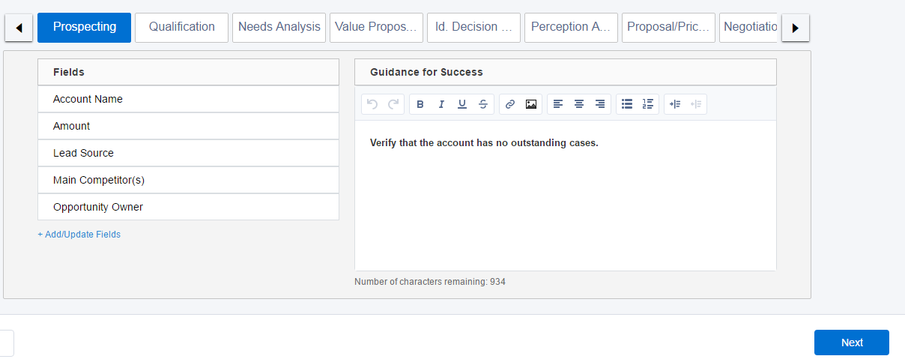Right align the guidance text

point(600,104)
